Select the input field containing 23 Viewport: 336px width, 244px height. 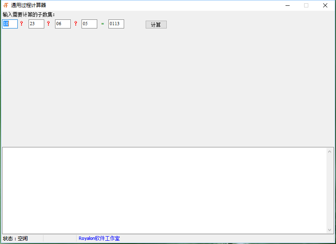[x=36, y=24]
